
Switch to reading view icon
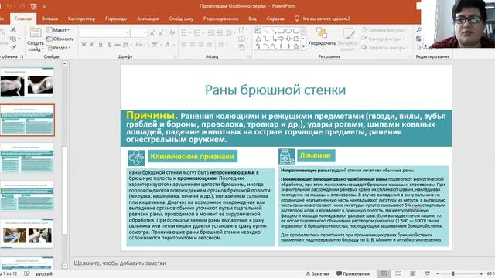point(412,273)
